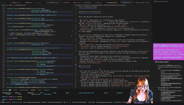Click the right editor vertical scrollbar
Image resolution: width=184 pixels, height=105 pixels.
[152, 47]
